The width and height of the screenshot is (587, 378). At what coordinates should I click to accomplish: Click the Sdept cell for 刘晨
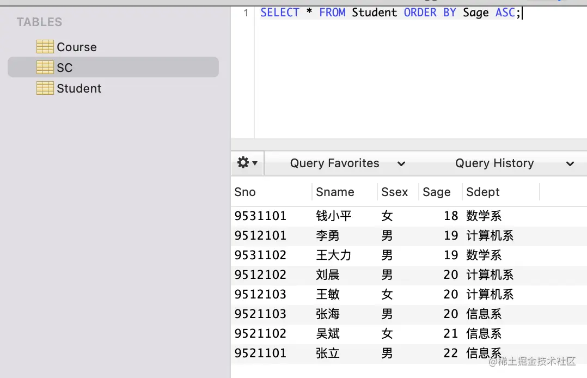(490, 275)
